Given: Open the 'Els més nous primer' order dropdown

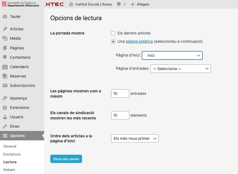Looking at the screenshot, I should coord(135,138).
